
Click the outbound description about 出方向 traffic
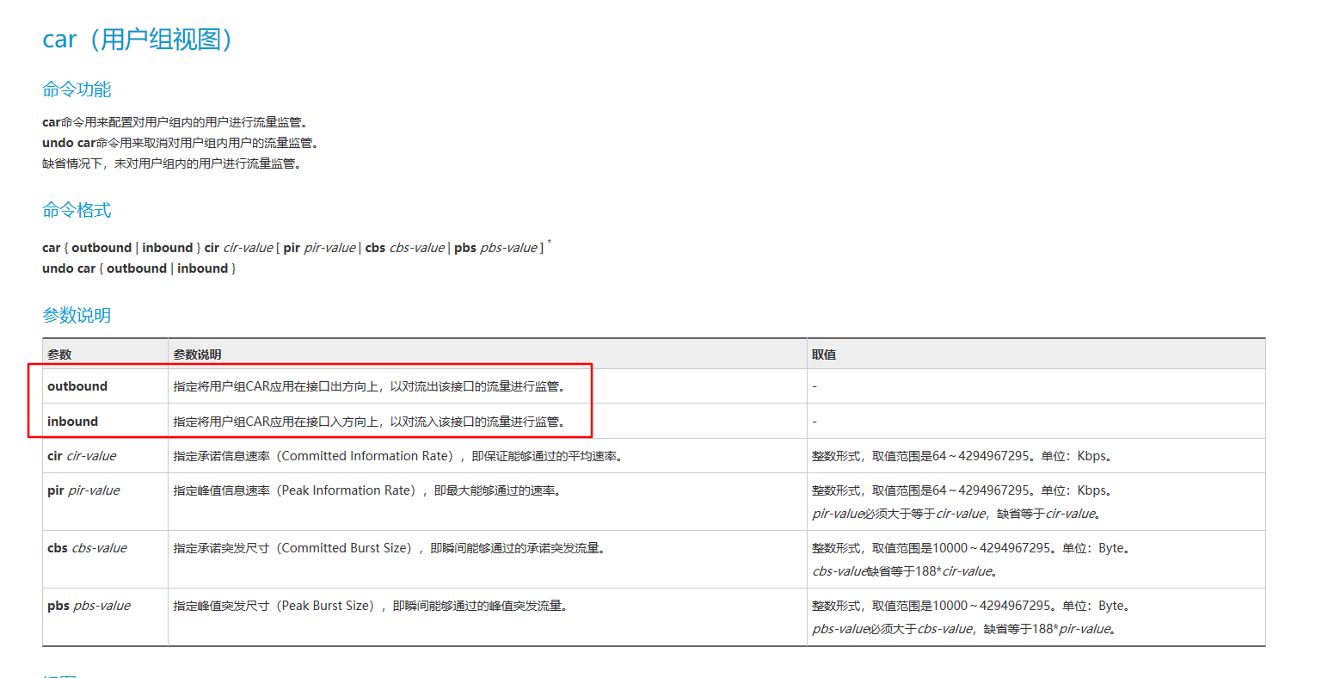[x=371, y=386]
